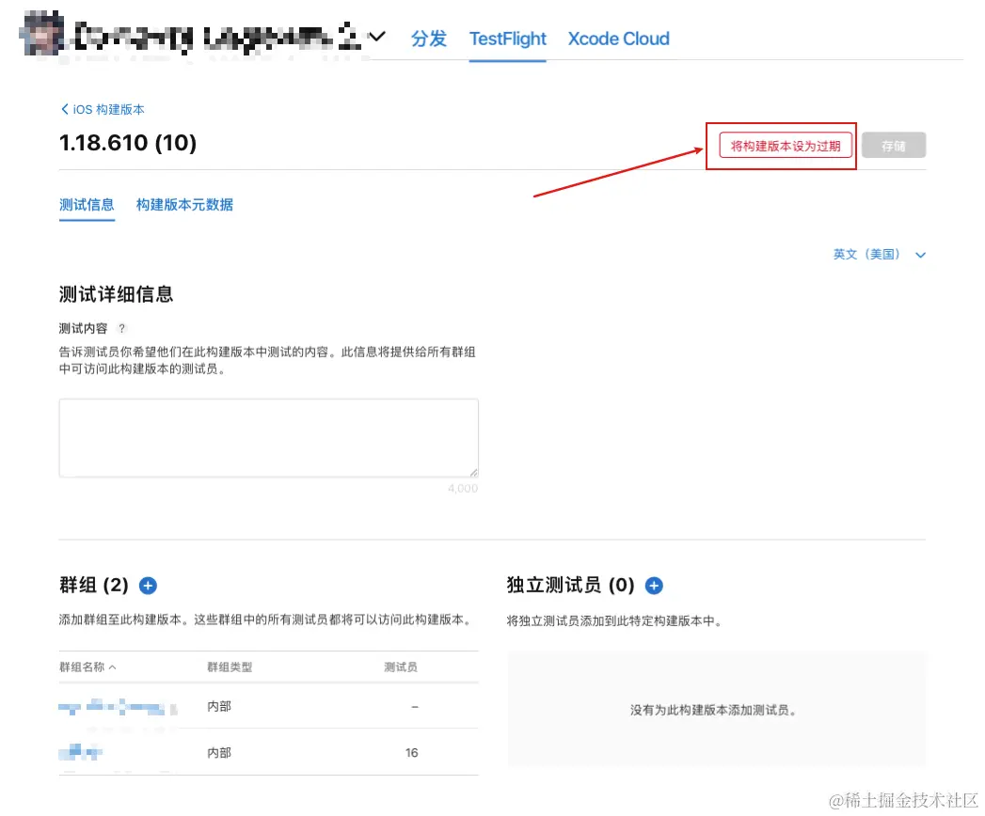Select the 构建版本元数据 tab
This screenshot has height=816, width=985.
(x=184, y=205)
